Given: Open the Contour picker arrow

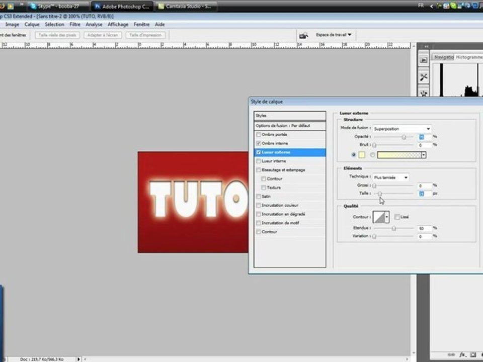Looking at the screenshot, I should (387, 217).
